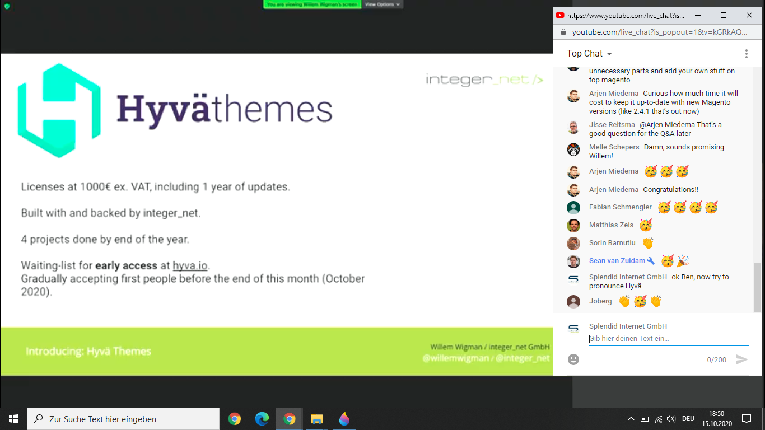Image resolution: width=765 pixels, height=430 pixels.
Task: Open the Windows Start menu
Action: pos(13,419)
